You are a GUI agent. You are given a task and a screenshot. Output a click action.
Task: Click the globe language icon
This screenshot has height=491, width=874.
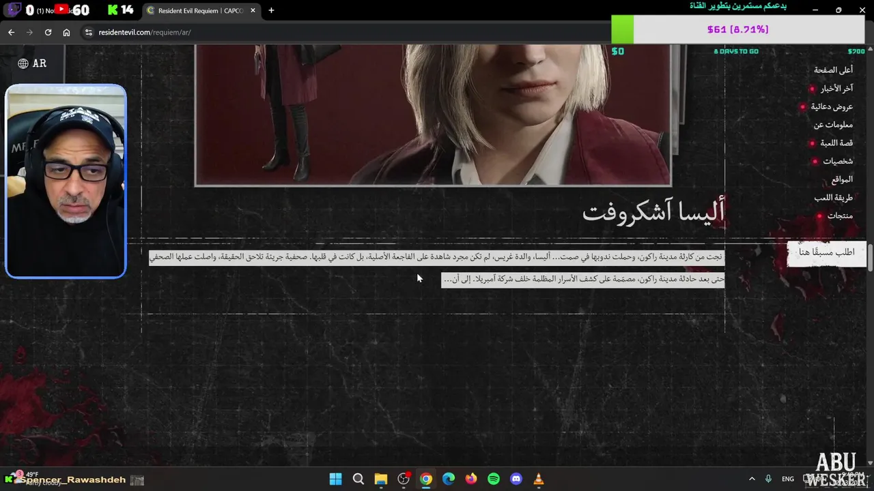click(23, 63)
